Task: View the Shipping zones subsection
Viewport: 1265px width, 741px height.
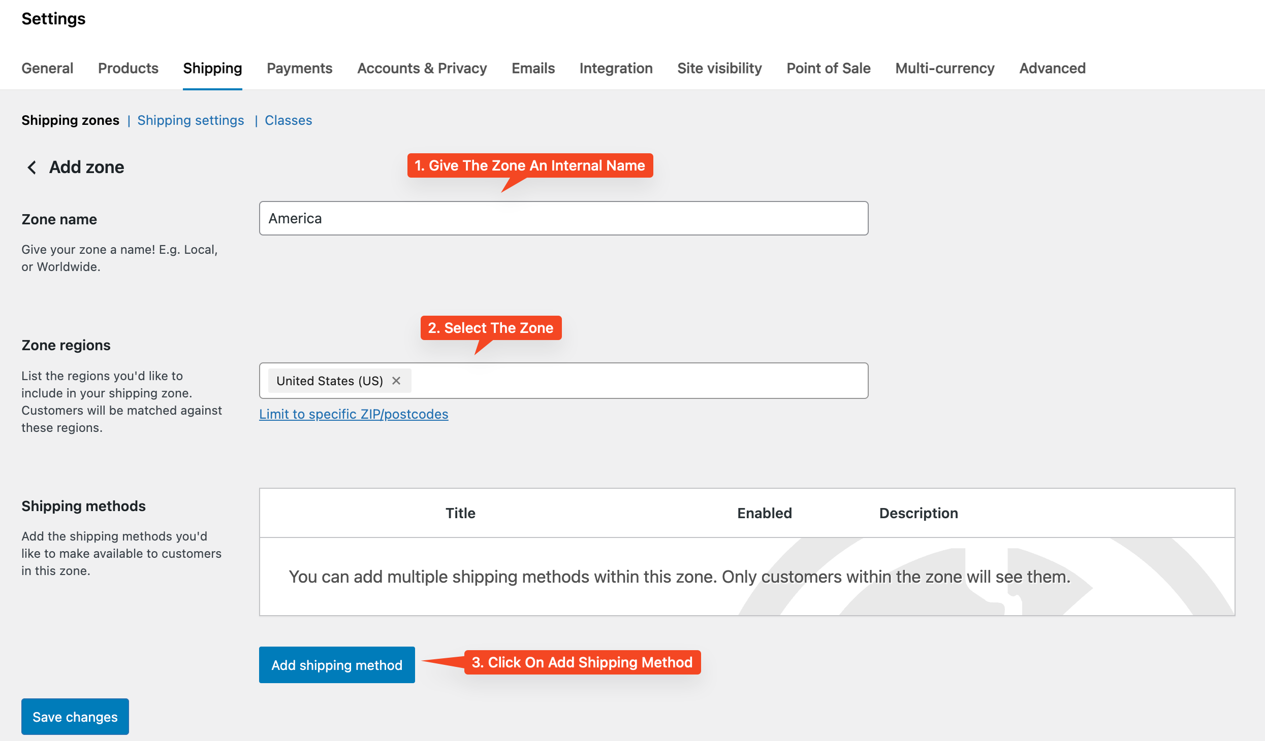Action: click(x=70, y=120)
